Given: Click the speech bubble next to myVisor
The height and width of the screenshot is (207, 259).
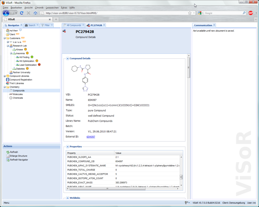Looking at the screenshot, I should point(20,30).
